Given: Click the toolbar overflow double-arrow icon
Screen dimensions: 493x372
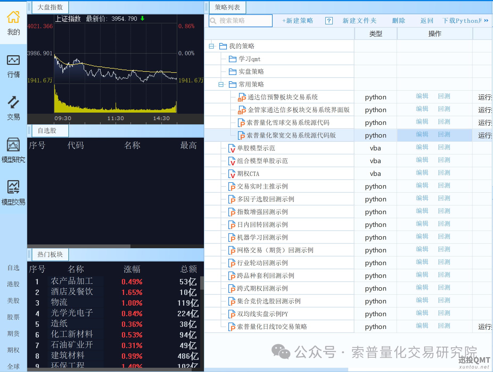Looking at the screenshot, I should (x=486, y=21).
